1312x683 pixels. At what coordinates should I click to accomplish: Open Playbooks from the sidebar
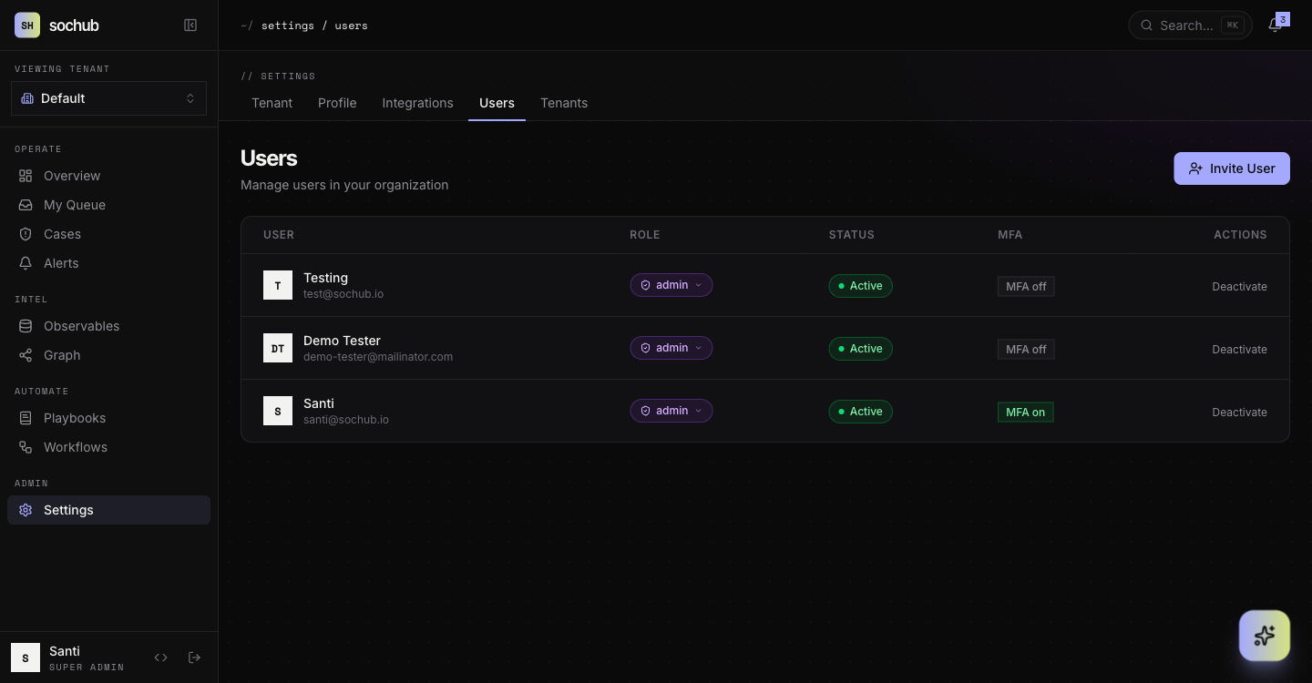click(x=108, y=418)
